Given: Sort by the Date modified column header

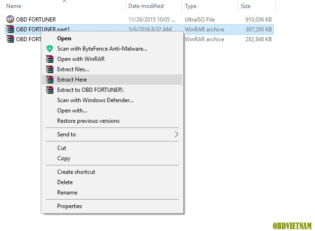Looking at the screenshot, I should [146, 6].
